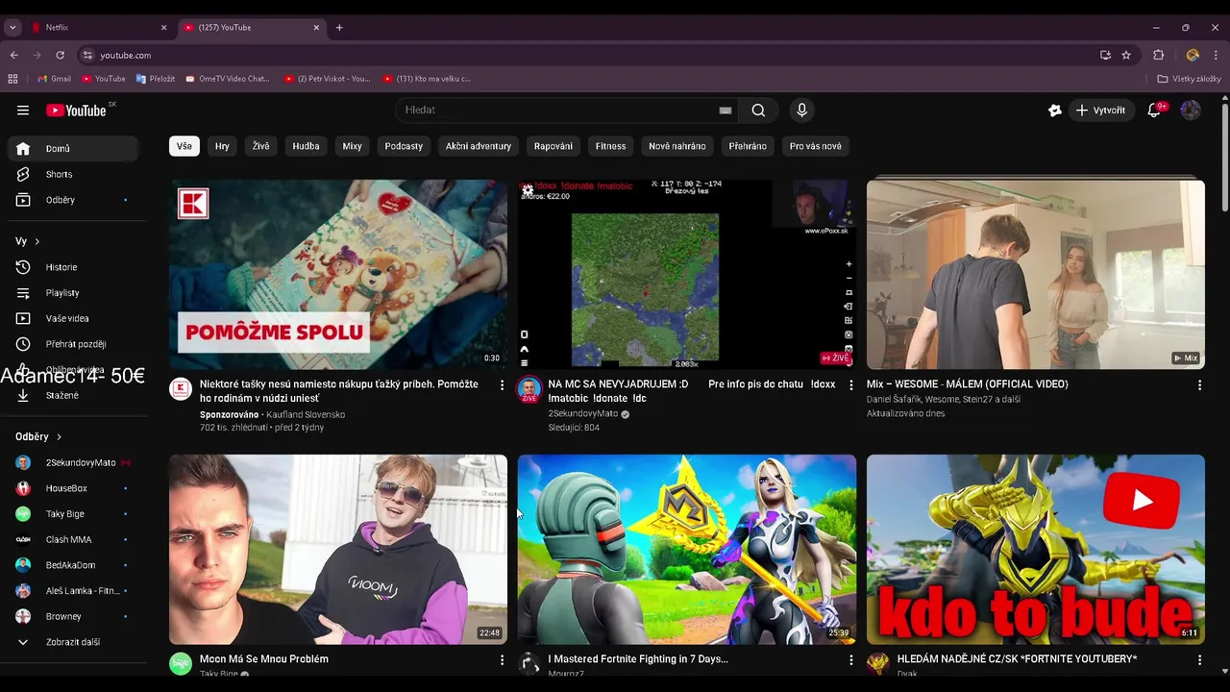Expand Zobrazit další subscriptions
1230x692 pixels.
point(73,642)
